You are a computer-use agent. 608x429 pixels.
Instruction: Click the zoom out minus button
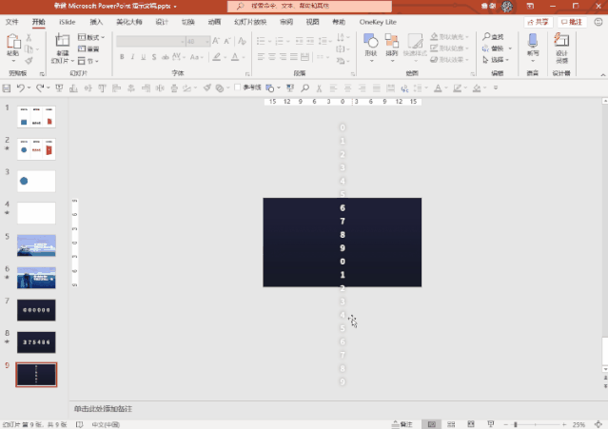coord(505,425)
